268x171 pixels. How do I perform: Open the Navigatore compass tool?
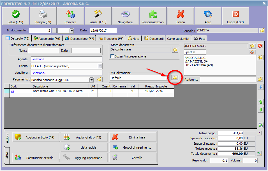[125, 14]
